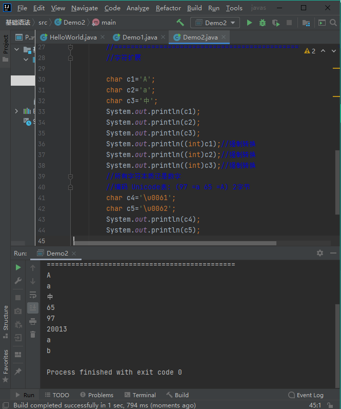341x409 pixels.
Task: Open the Event Log
Action: coord(306,395)
